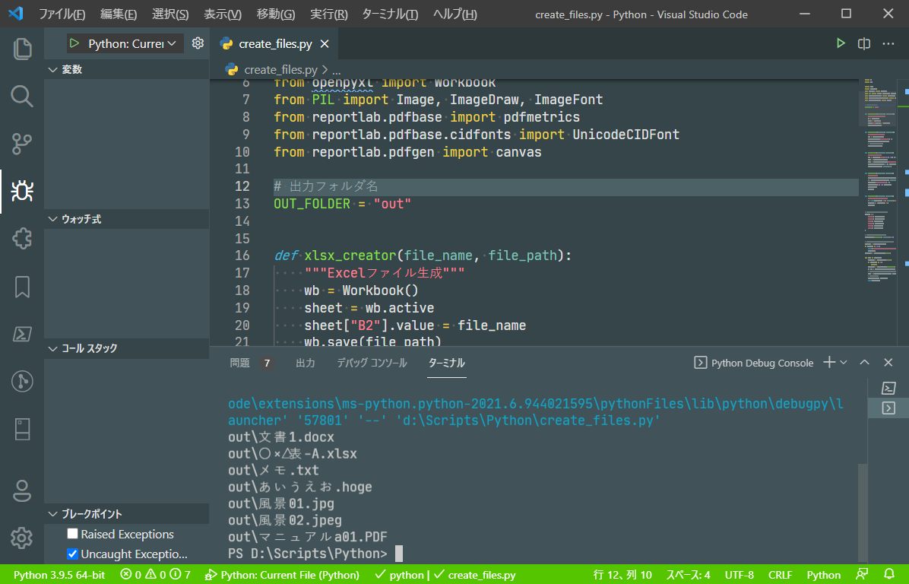Viewport: 909px width, 584px height.
Task: Open the Explorer view in activity bar
Action: click(22, 49)
